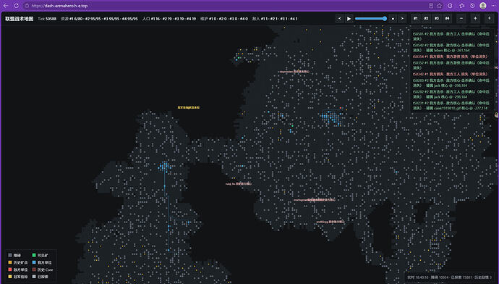Select player #3 view
This screenshot has width=499, height=284.
pos(437,19)
